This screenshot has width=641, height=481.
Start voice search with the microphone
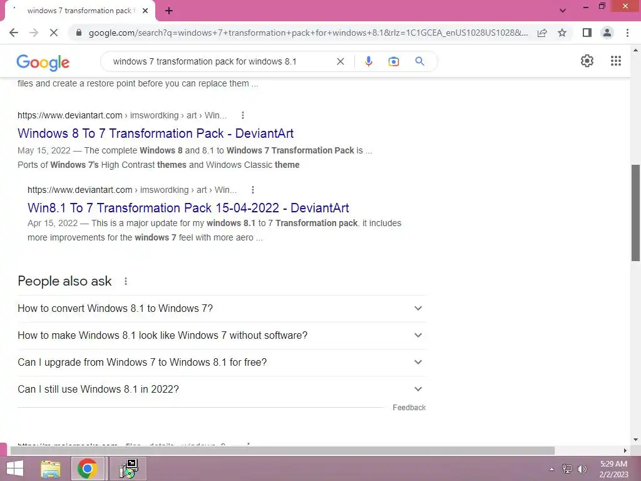pyautogui.click(x=368, y=61)
